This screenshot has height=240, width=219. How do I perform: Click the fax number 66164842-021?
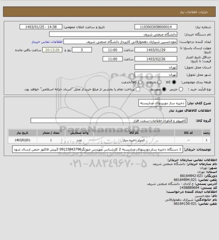tap(191, 176)
